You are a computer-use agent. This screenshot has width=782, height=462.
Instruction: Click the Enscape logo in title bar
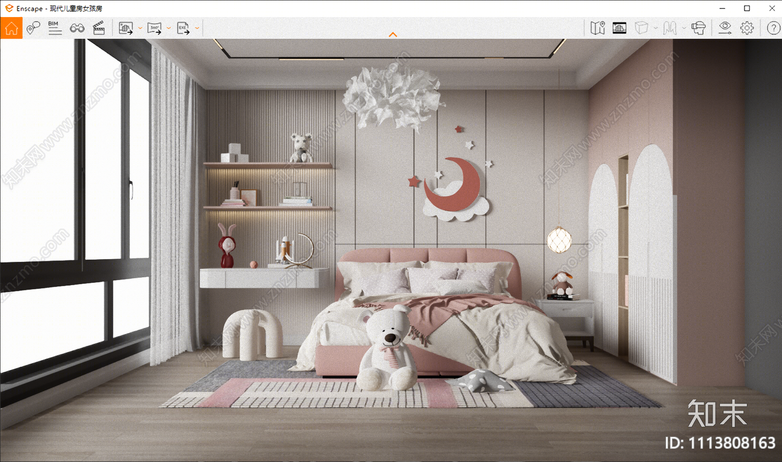[9, 8]
